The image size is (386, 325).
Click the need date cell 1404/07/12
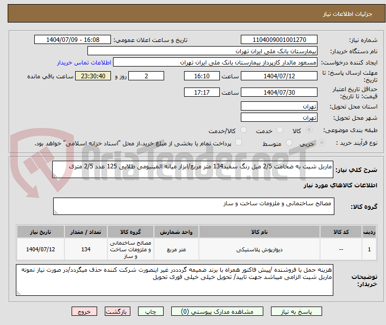(x=40, y=249)
